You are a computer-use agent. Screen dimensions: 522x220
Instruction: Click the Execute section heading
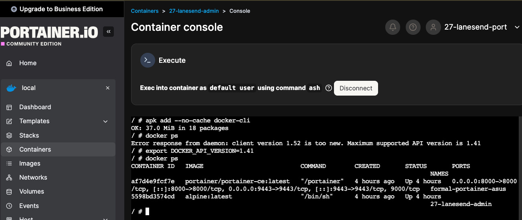coord(172,60)
